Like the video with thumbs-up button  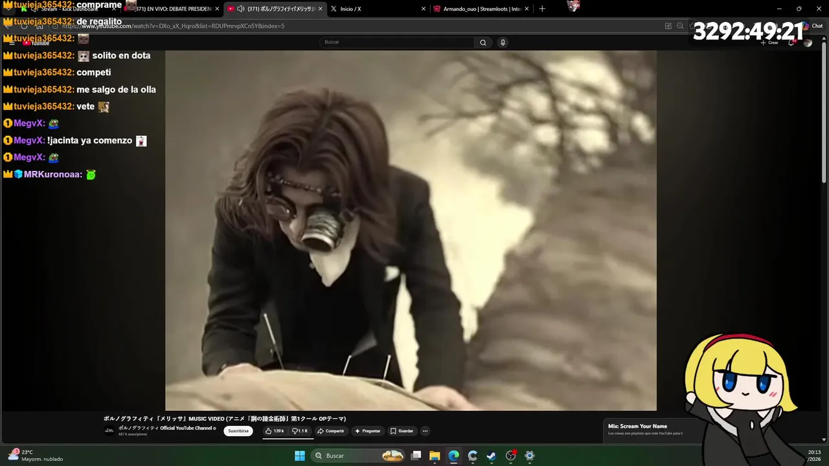click(x=275, y=431)
